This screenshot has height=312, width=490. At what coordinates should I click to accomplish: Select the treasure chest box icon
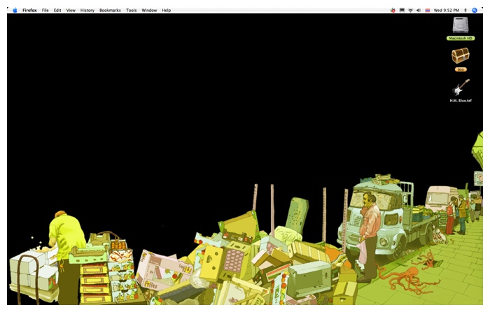pos(461,55)
